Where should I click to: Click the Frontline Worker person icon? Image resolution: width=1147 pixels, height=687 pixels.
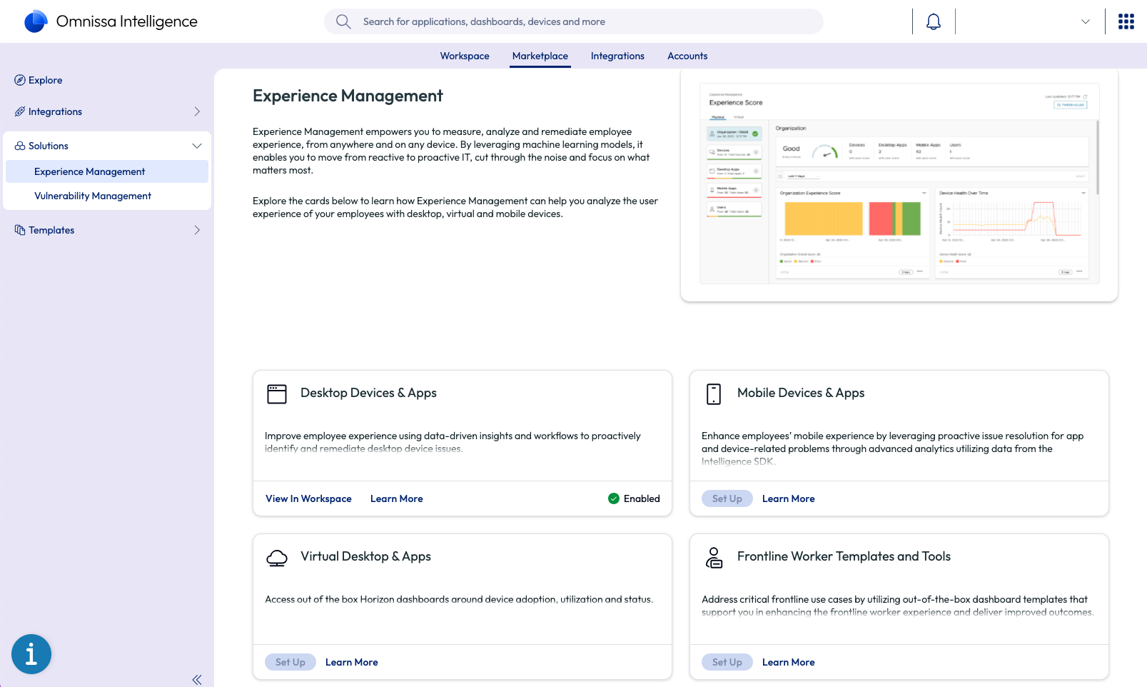click(x=714, y=558)
